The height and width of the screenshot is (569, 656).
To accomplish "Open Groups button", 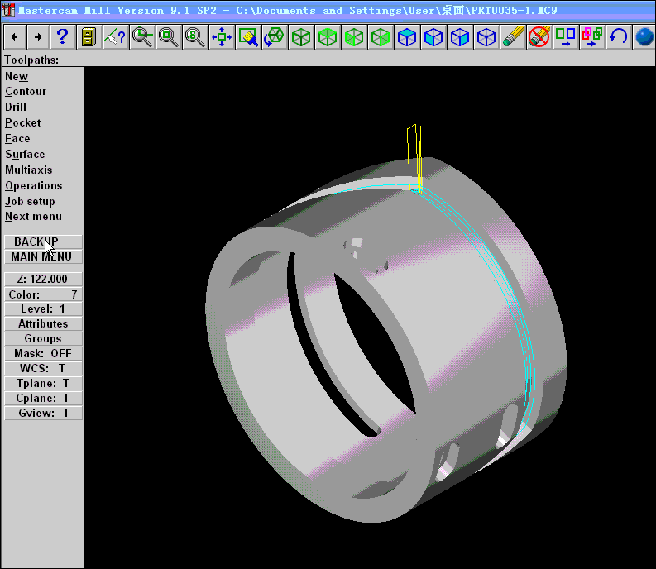I will (x=43, y=338).
